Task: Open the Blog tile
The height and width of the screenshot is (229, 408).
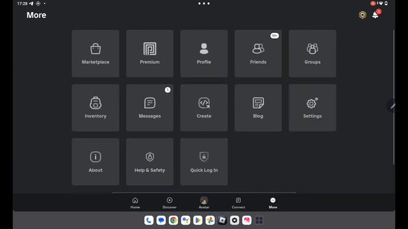Action: (x=258, y=108)
